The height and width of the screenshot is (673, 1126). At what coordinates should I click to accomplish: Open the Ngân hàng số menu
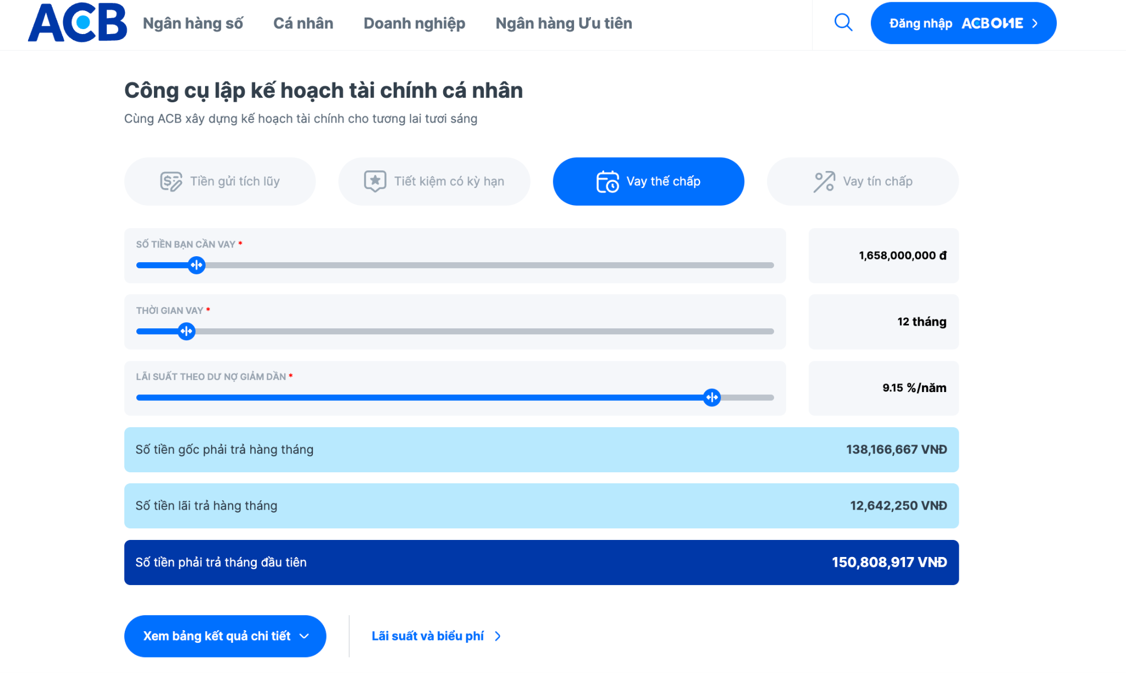(x=193, y=23)
